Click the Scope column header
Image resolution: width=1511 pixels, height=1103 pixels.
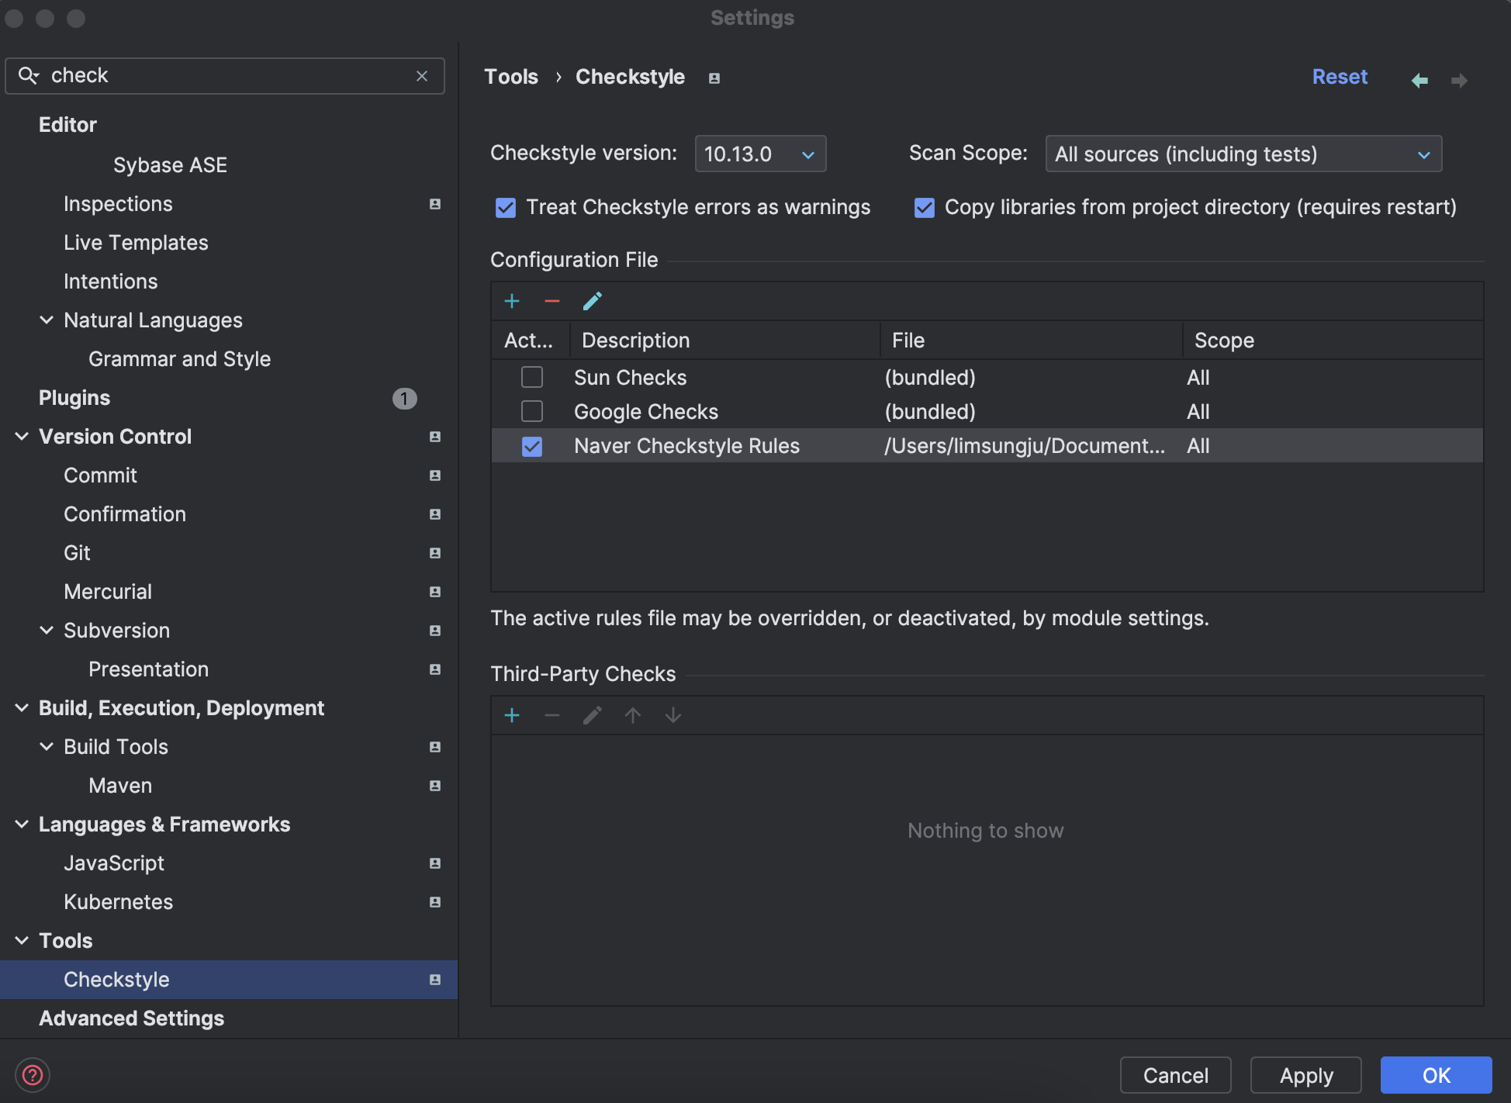pyautogui.click(x=1333, y=341)
